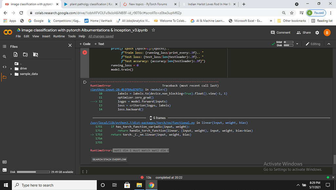Image resolution: width=336 pixels, height=190 pixels.
Task: Click the Disk usage bar
Action: pos(33,171)
